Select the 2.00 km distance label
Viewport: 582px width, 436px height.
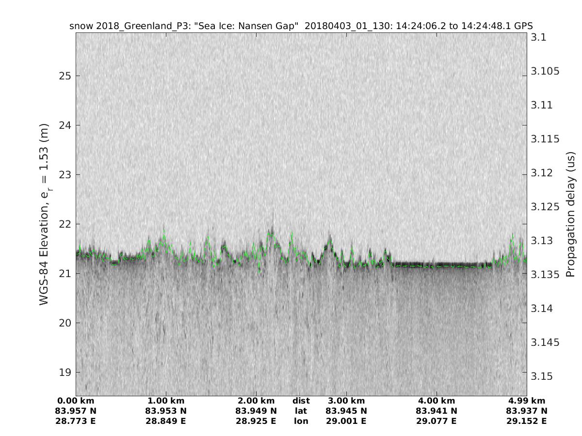coord(256,401)
